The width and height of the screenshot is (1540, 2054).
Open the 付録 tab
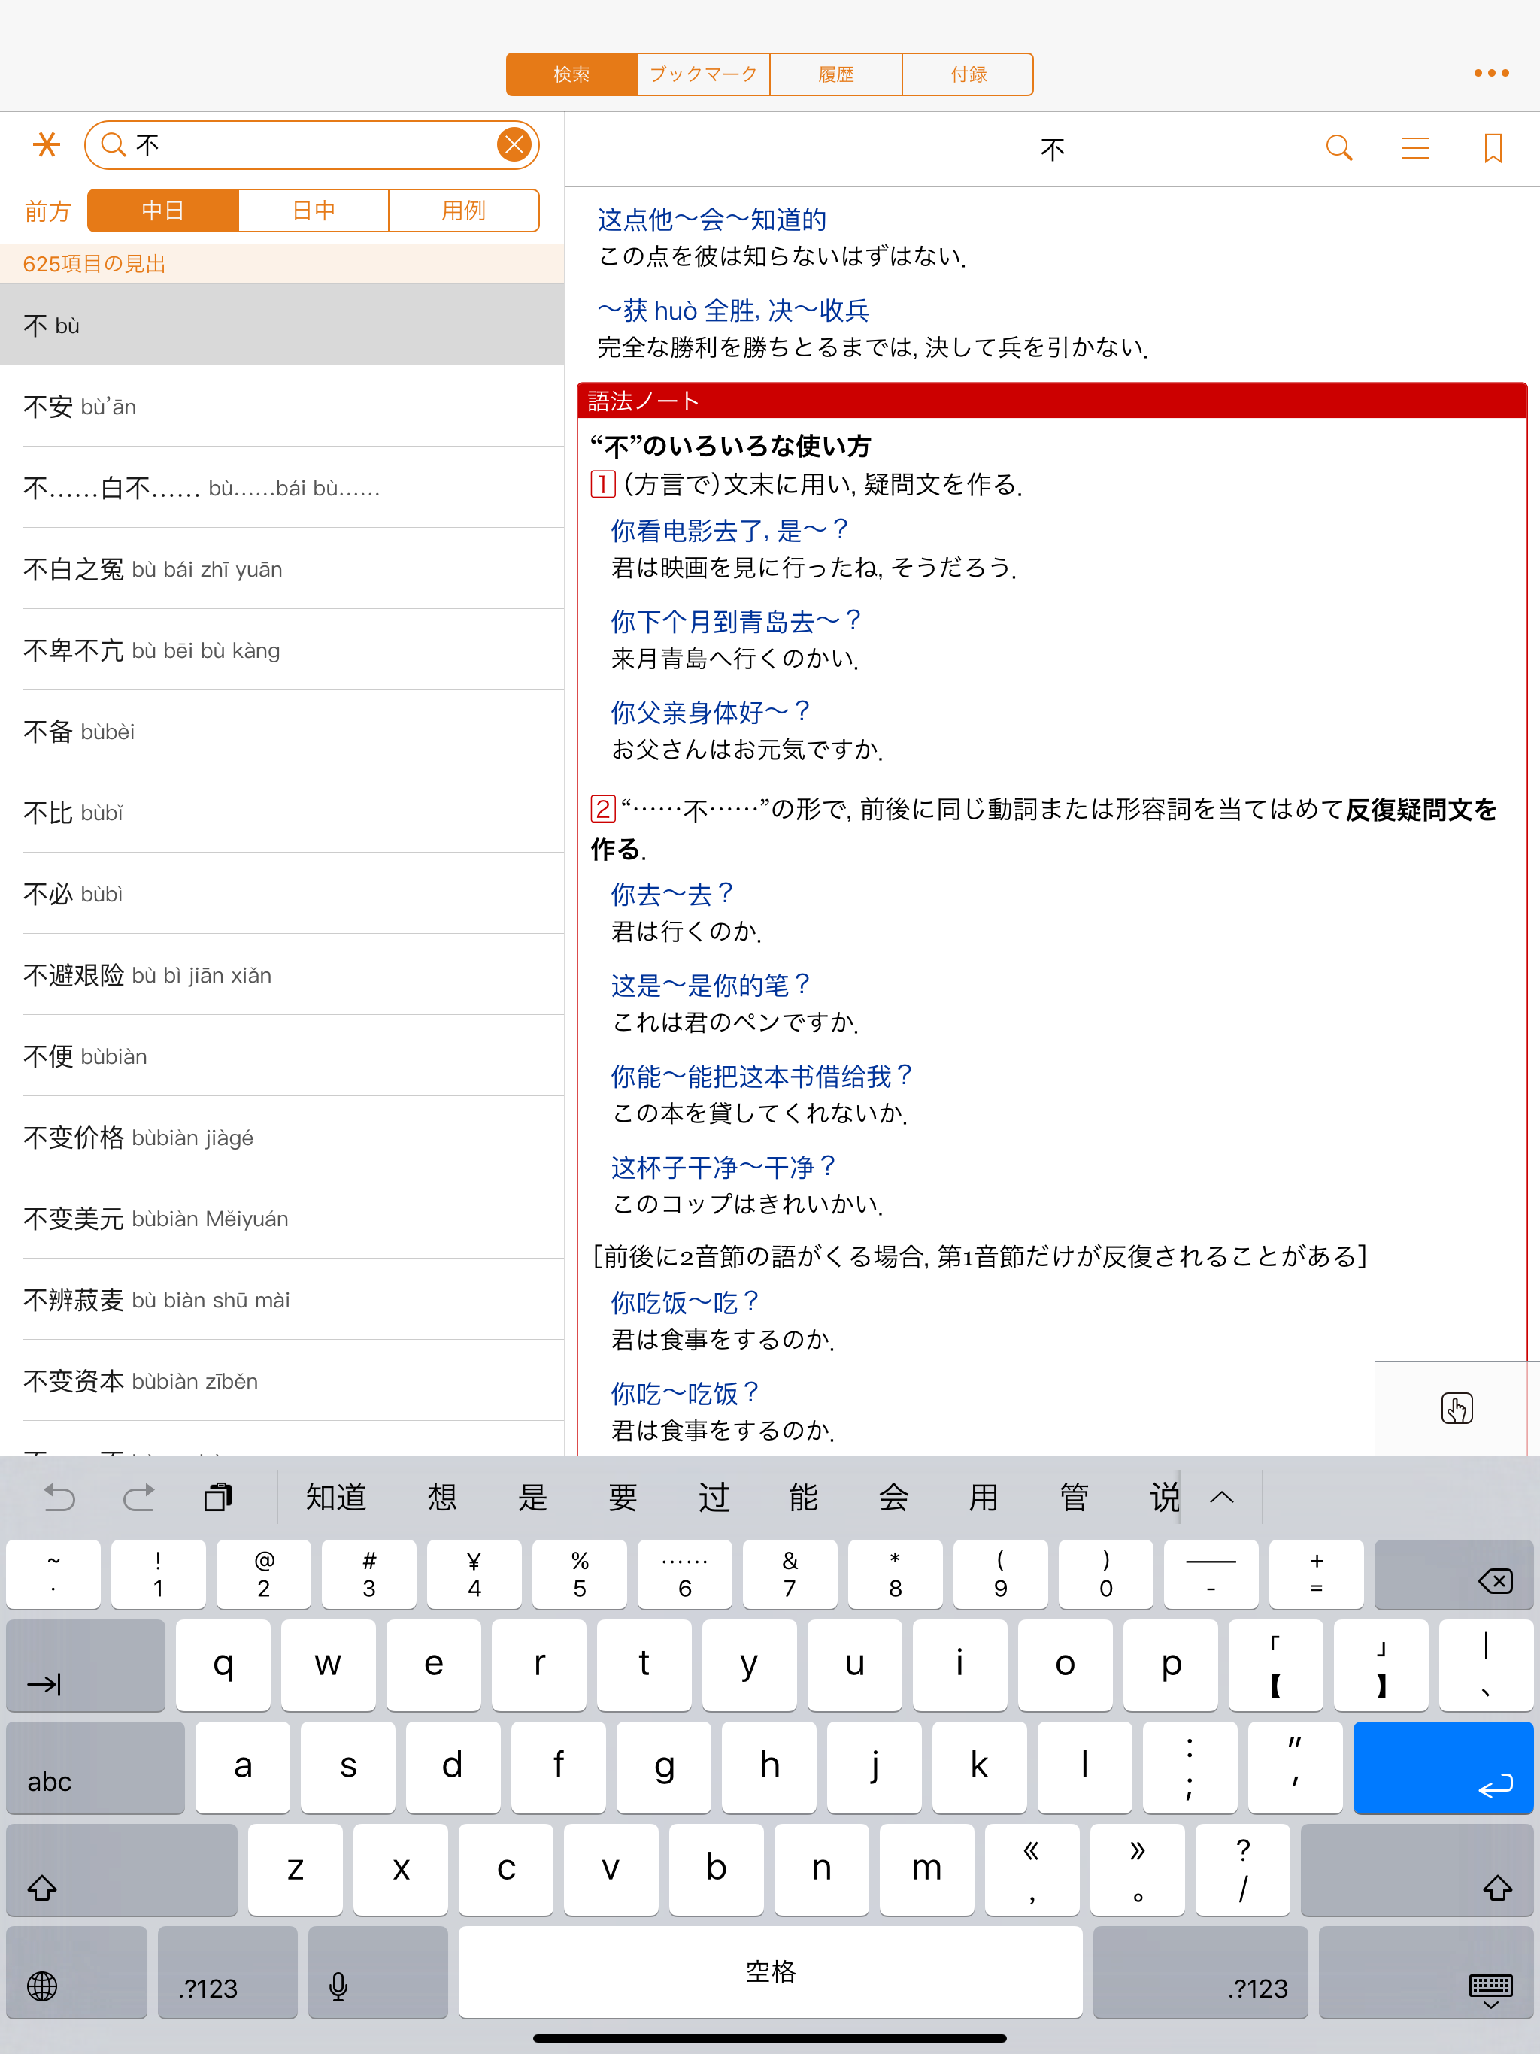[x=968, y=74]
